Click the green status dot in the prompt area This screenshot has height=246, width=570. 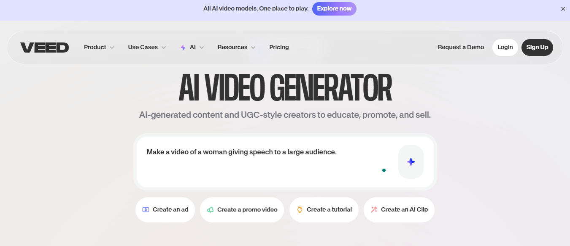click(384, 170)
